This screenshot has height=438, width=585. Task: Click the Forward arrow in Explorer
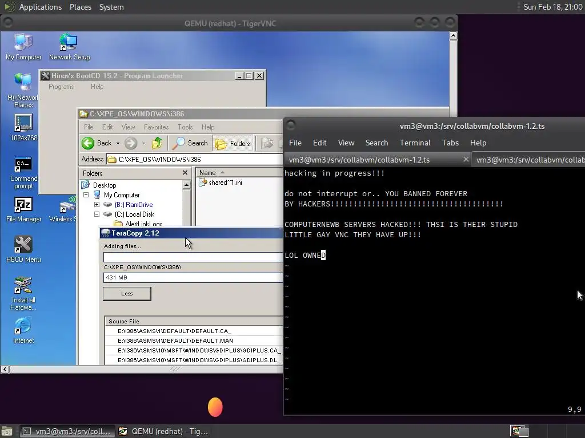point(131,143)
